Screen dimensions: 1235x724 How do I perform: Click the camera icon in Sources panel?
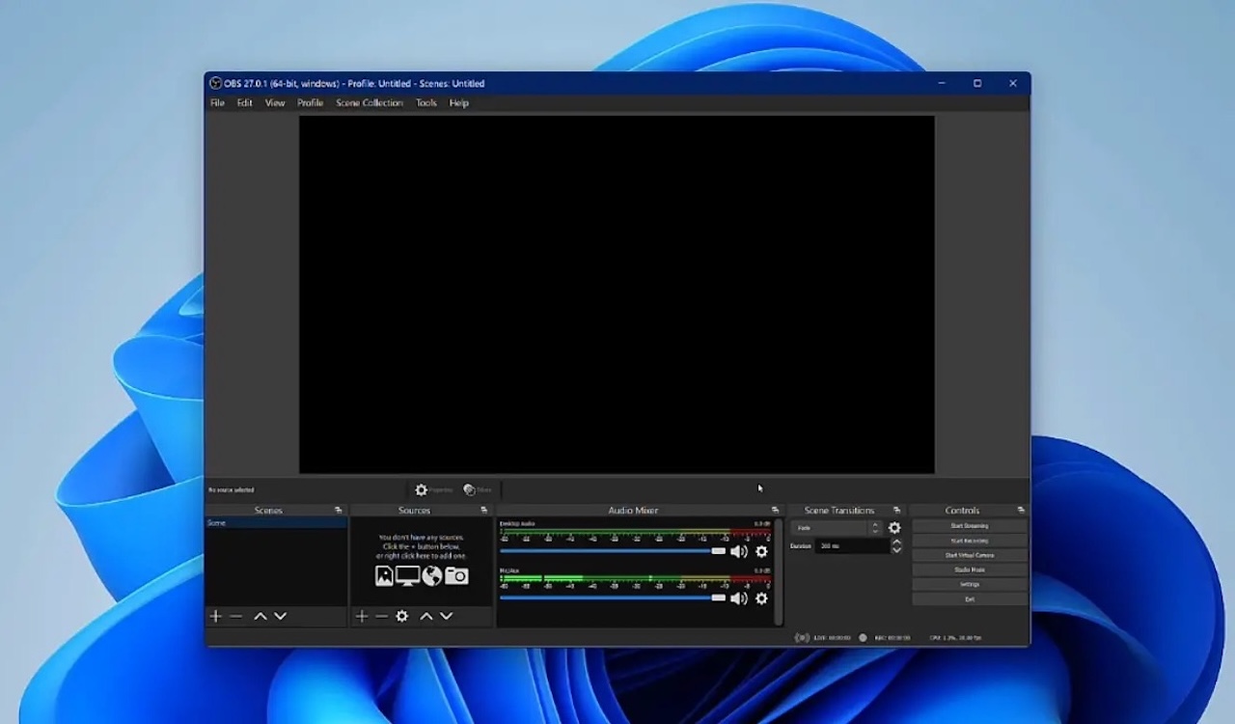[456, 576]
